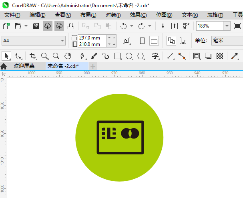Select the first Zoom magnifier tool
The height and width of the screenshot is (198, 243).
pyautogui.click(x=44, y=56)
